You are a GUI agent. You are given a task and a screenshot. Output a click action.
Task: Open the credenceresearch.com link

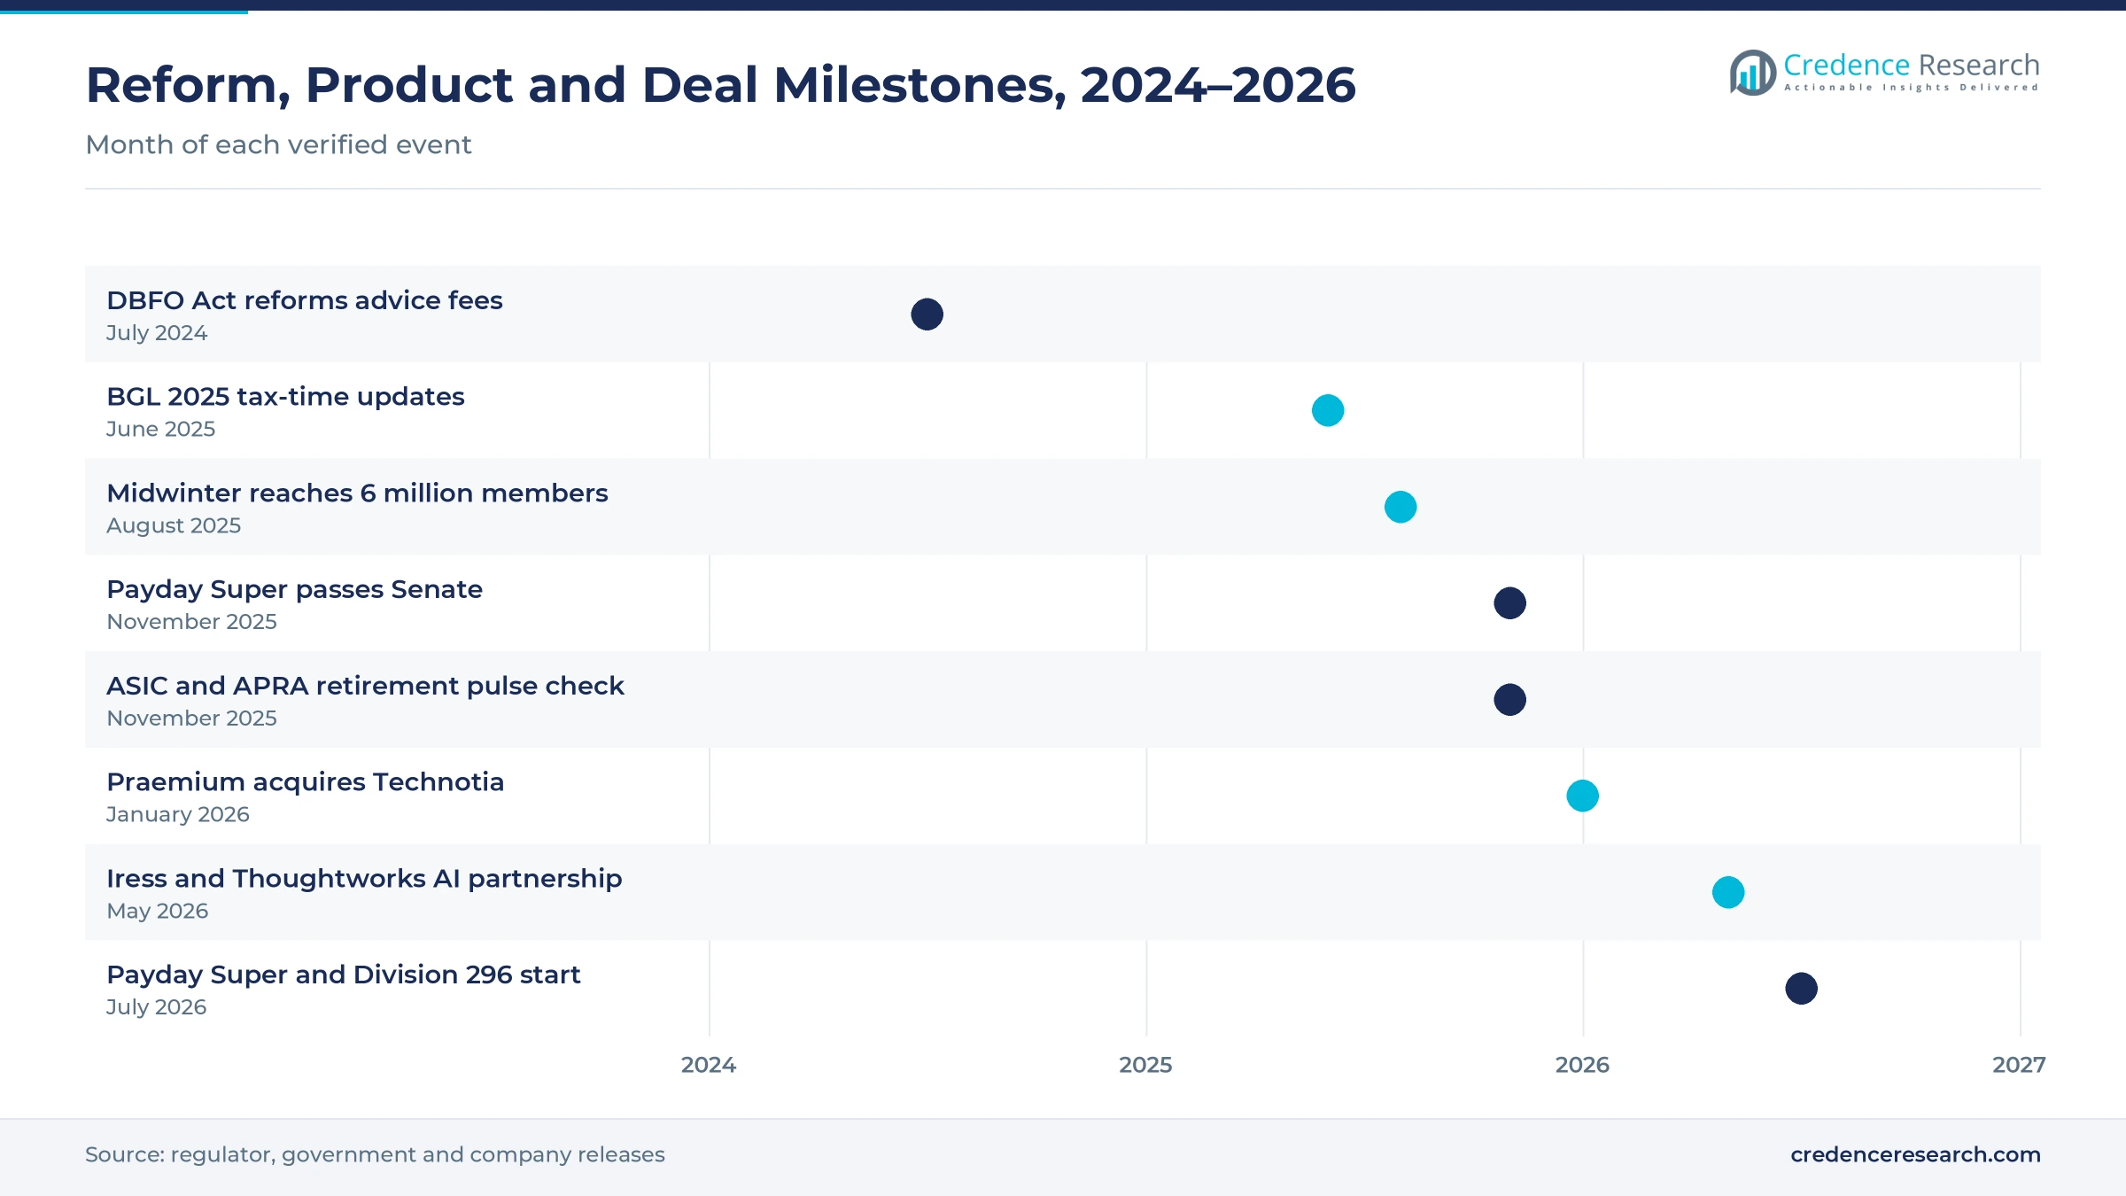1915,1154
